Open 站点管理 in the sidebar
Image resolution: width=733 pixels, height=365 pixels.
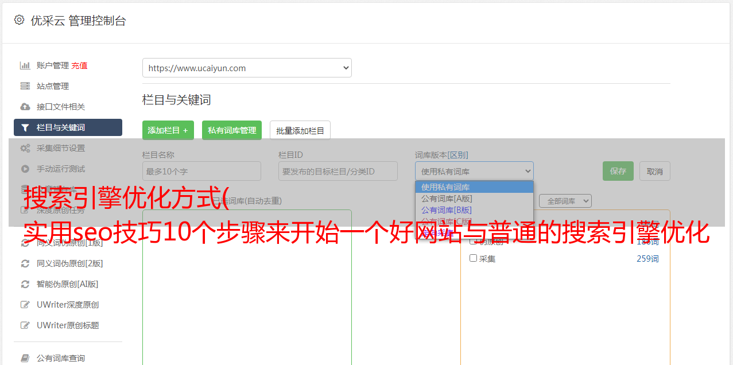pos(53,86)
